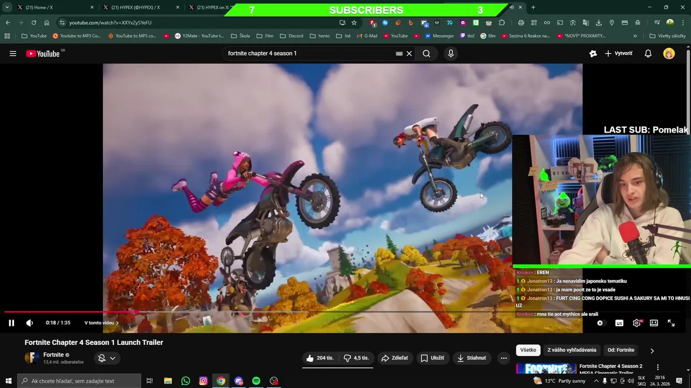Bookmark this page with the star icon
This screenshot has height=388, width=691.
[x=354, y=23]
